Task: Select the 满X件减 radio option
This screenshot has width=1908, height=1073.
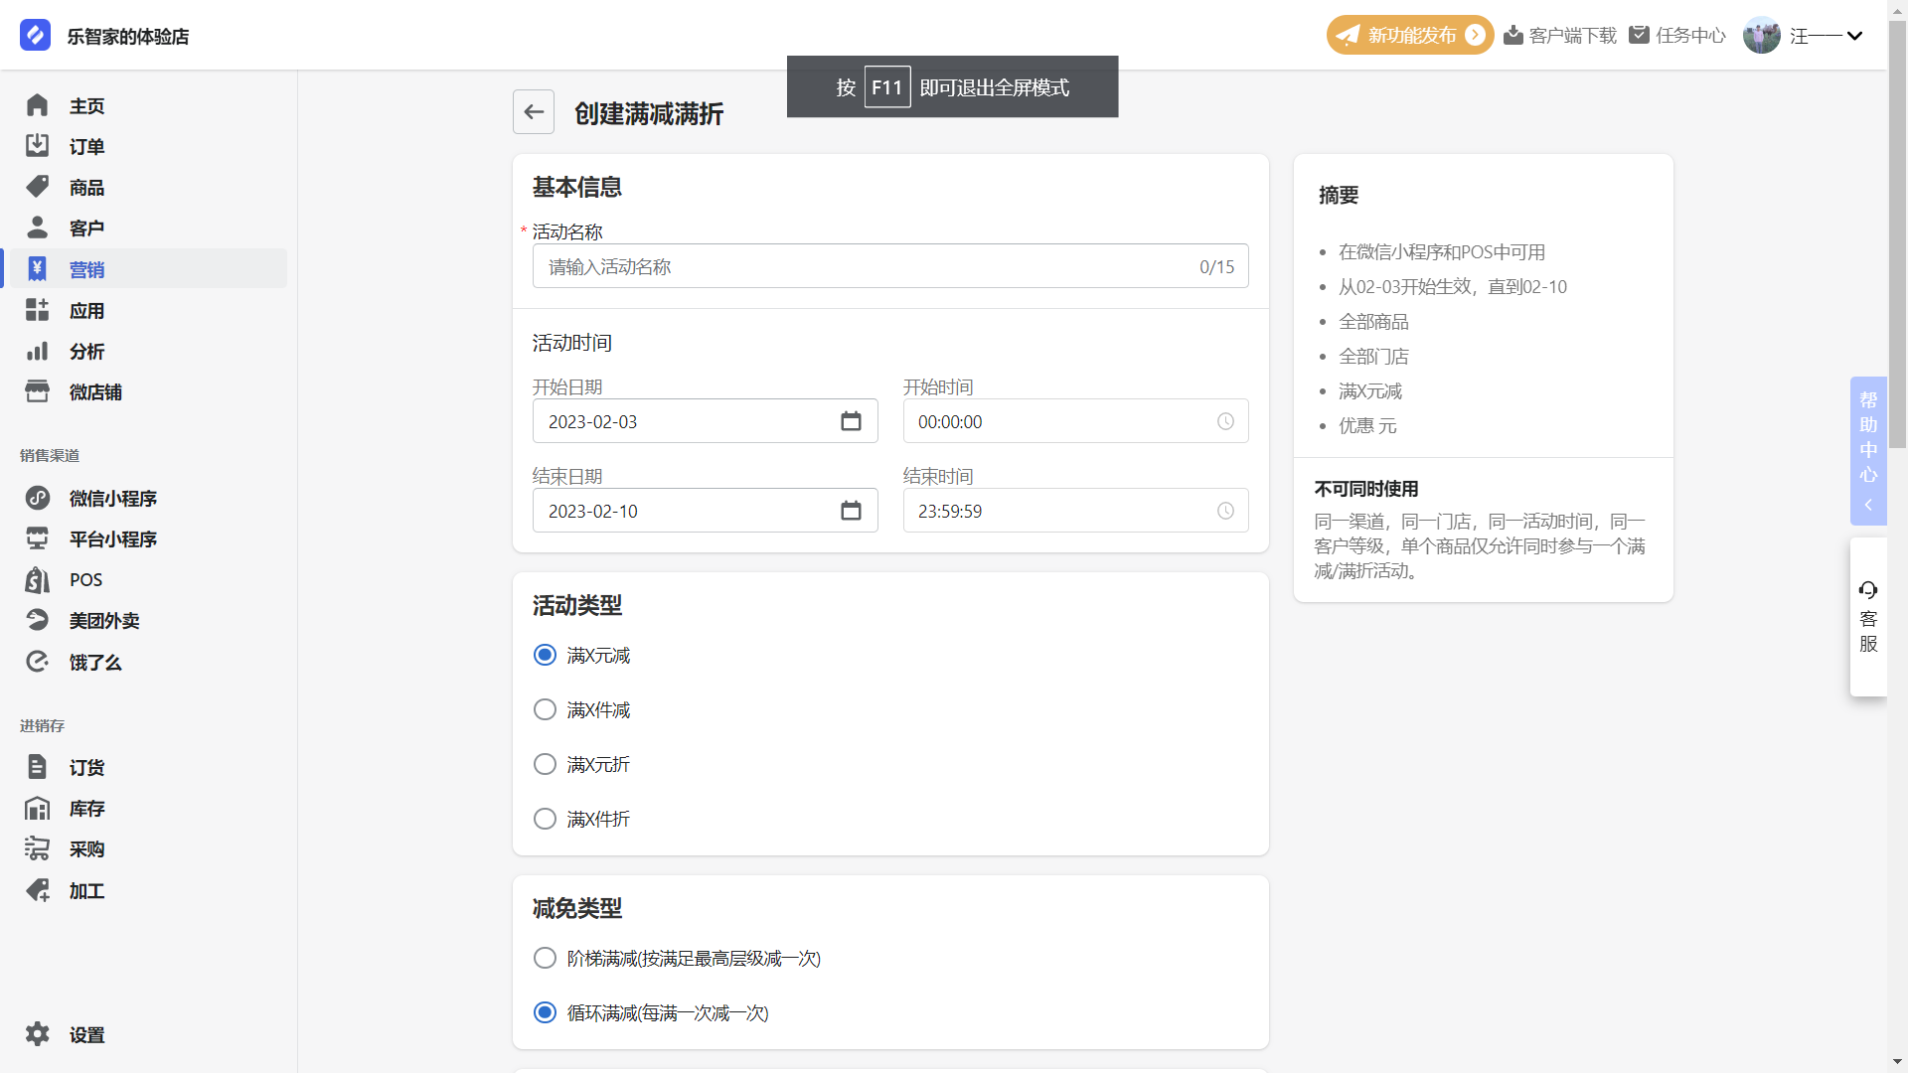Action: [545, 710]
